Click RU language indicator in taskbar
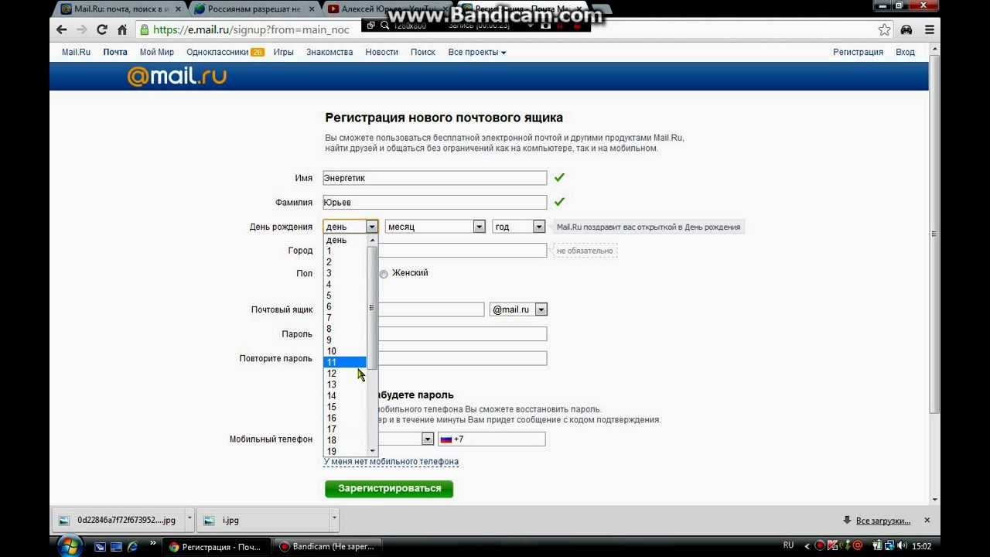This screenshot has width=990, height=557. 788,545
